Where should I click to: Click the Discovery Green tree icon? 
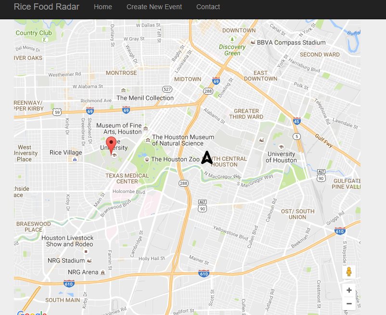point(232,39)
